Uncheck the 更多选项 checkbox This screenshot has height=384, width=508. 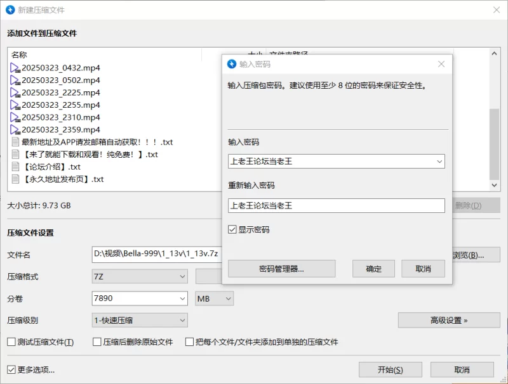pyautogui.click(x=11, y=369)
